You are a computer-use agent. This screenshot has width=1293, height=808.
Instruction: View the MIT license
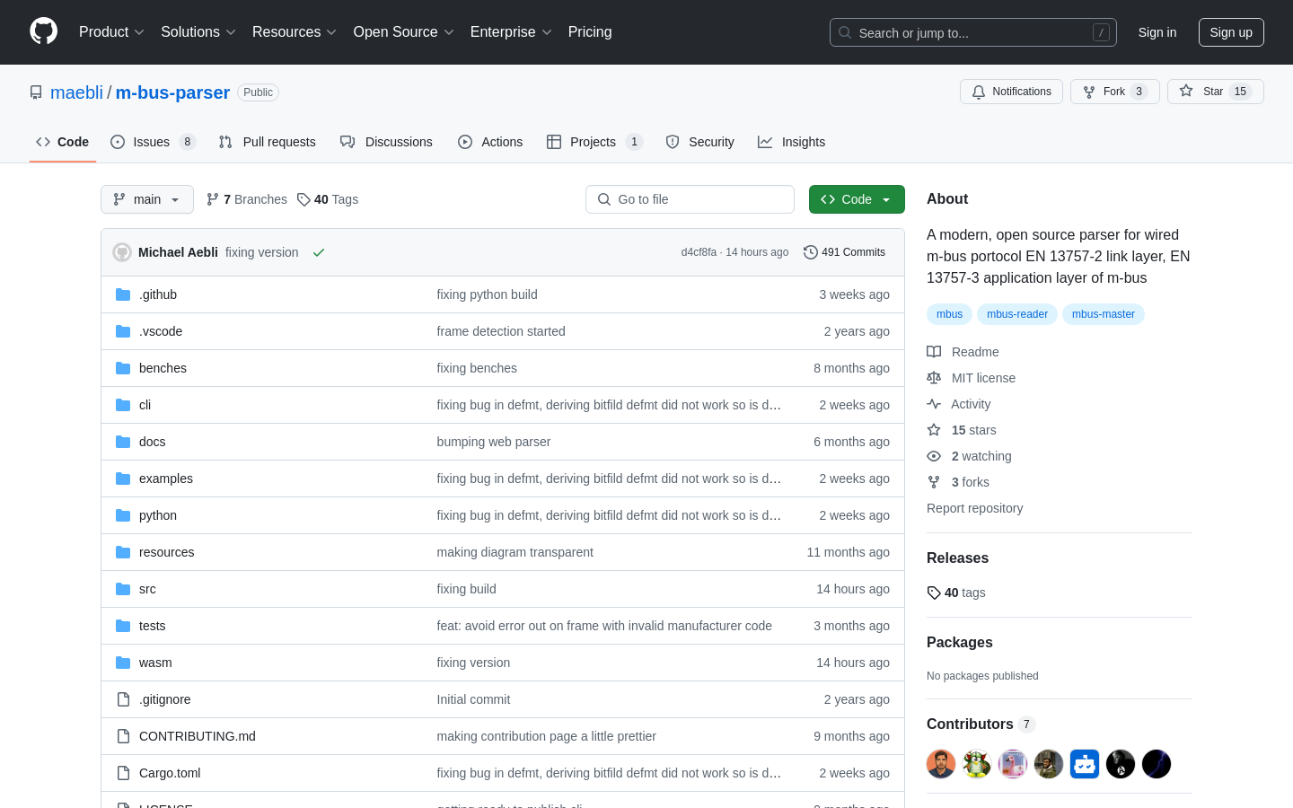972,378
